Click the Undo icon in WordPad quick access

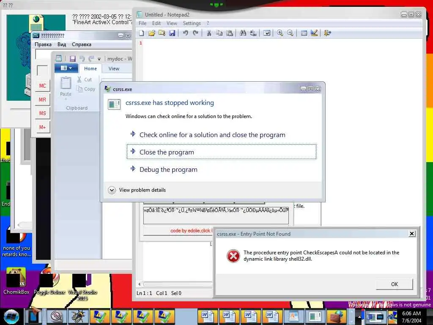point(82,58)
